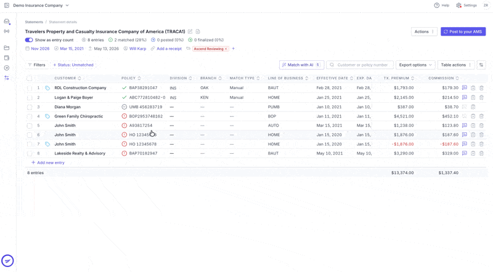Click the Status: Unmatched filter chip
493x272 pixels.
click(x=73, y=65)
